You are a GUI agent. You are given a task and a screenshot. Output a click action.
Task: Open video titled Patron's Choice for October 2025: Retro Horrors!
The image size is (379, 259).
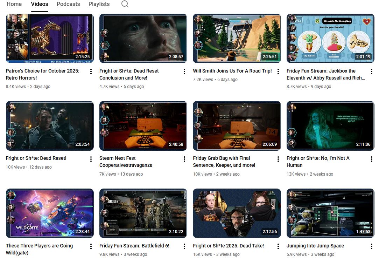point(43,74)
